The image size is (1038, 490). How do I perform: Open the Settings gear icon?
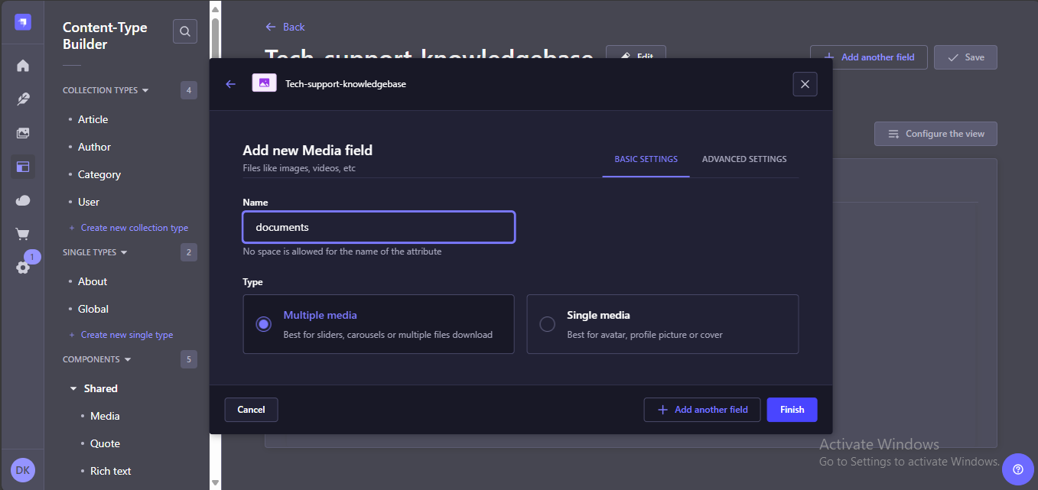[23, 268]
